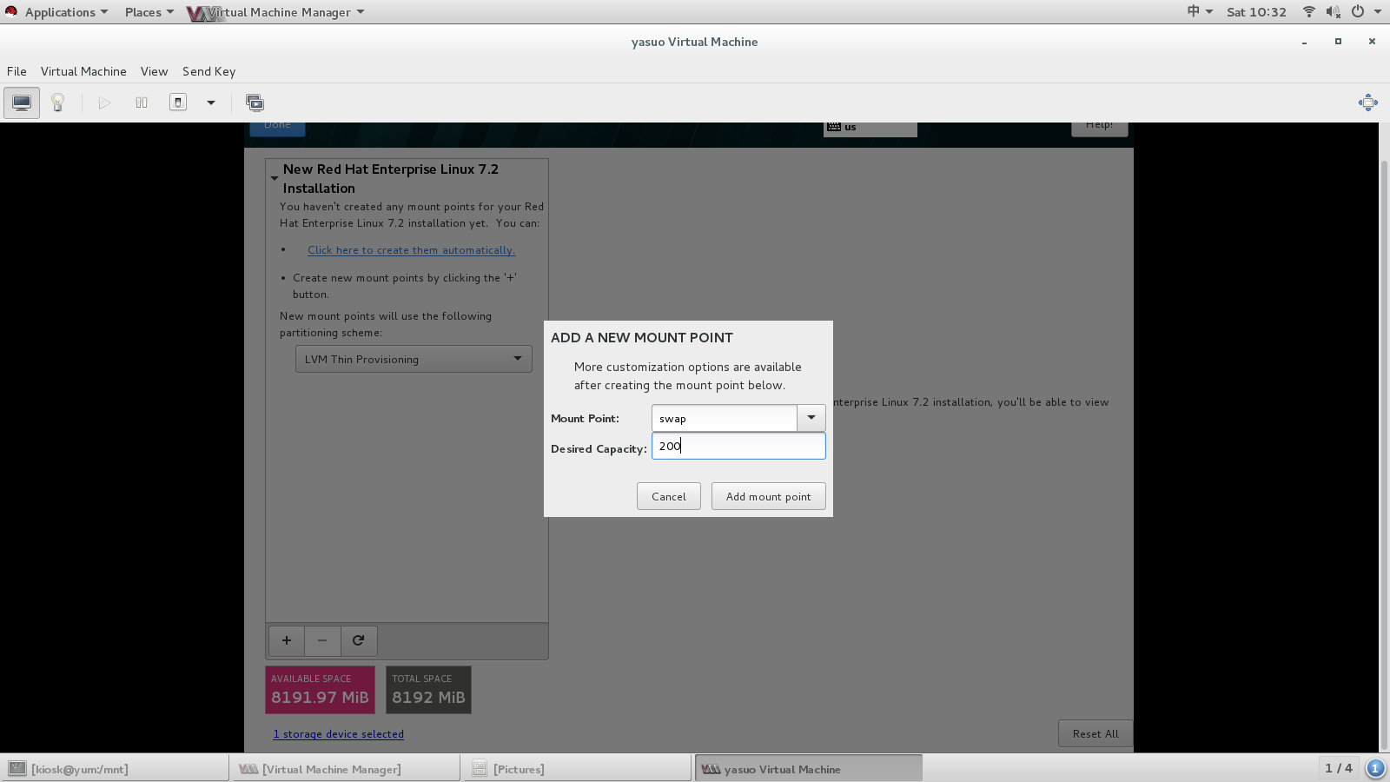Open the Send Key menu
The width and height of the screenshot is (1390, 782).
coord(208,71)
